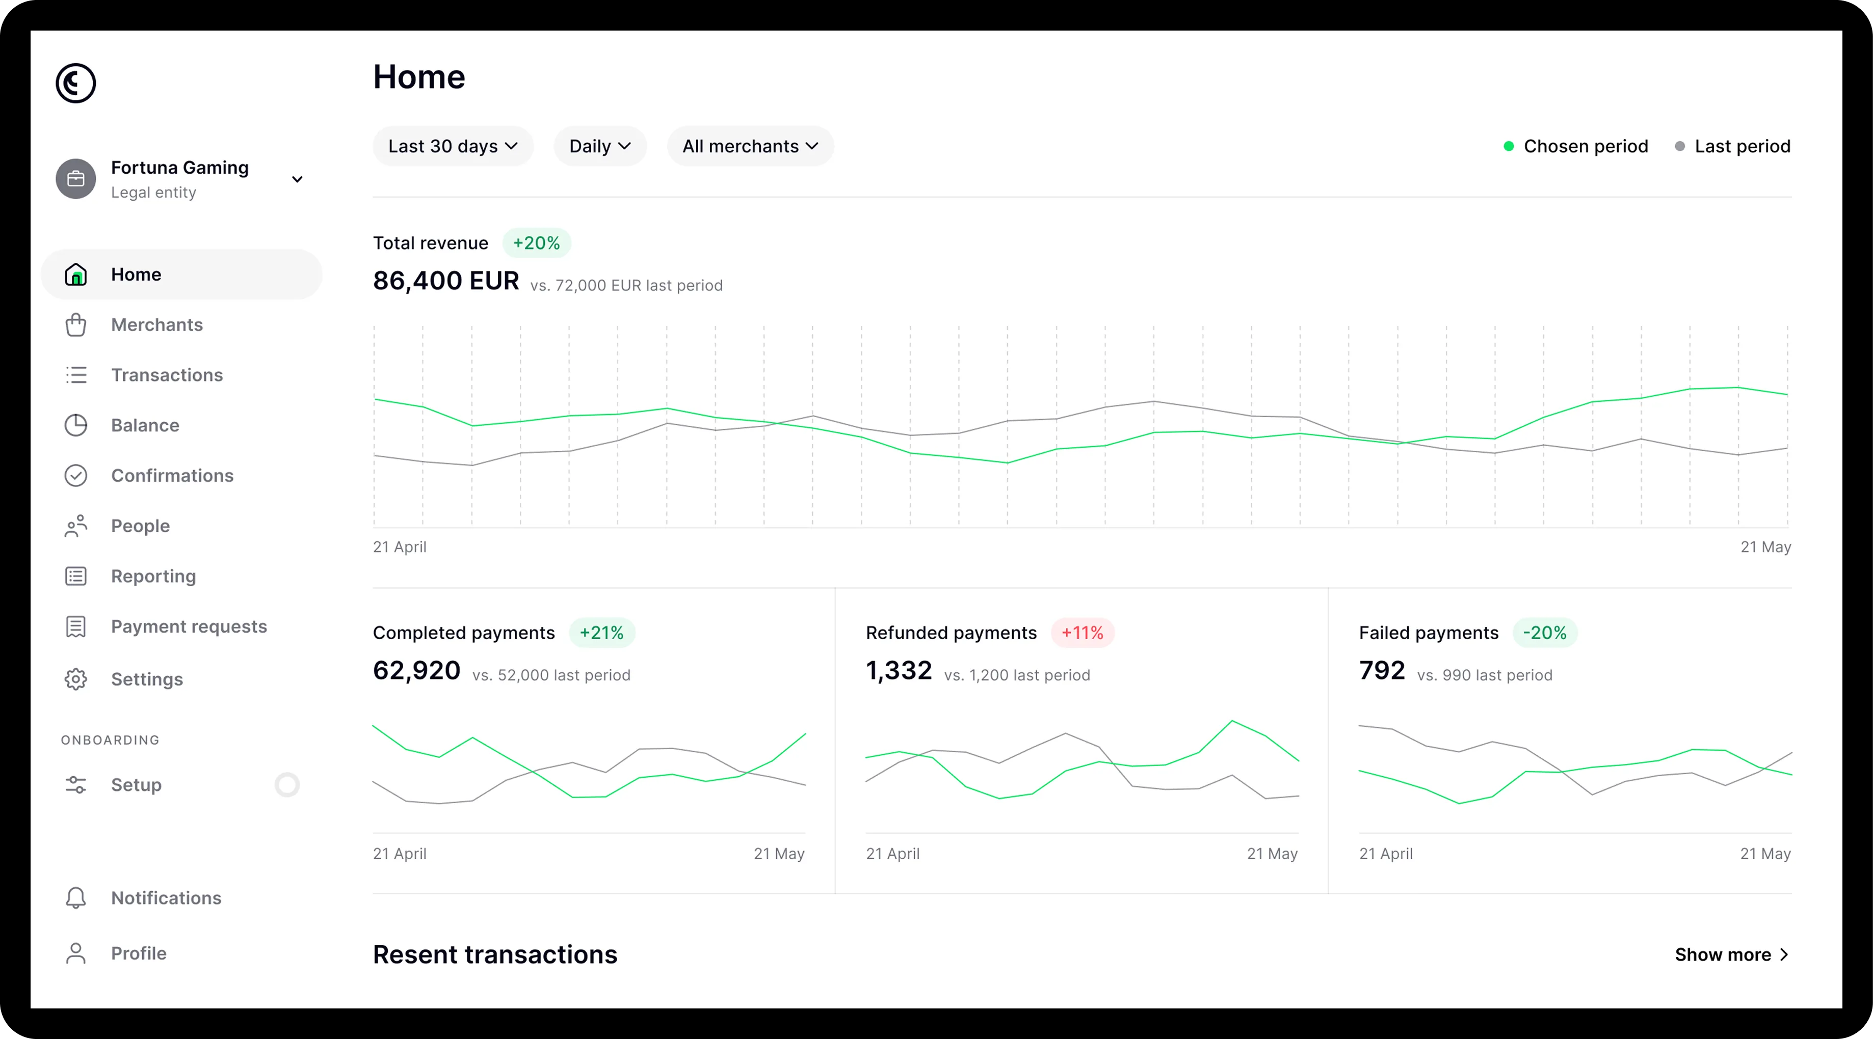Click the company logo icon
Image resolution: width=1873 pixels, height=1039 pixels.
click(75, 83)
